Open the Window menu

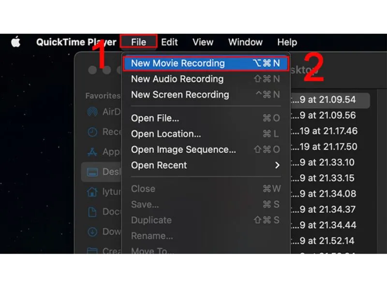coord(245,42)
